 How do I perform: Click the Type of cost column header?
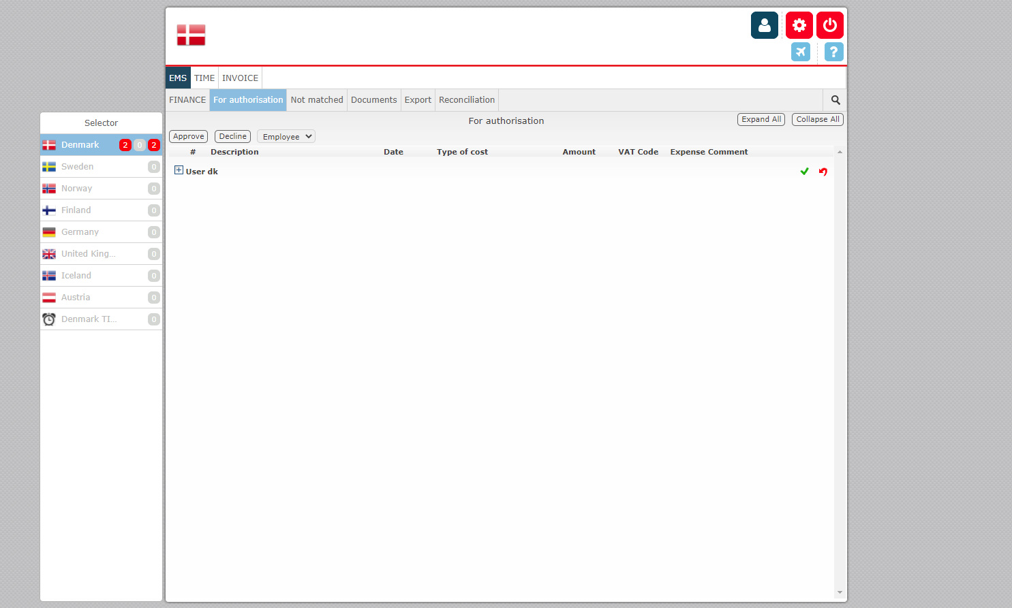[462, 152]
